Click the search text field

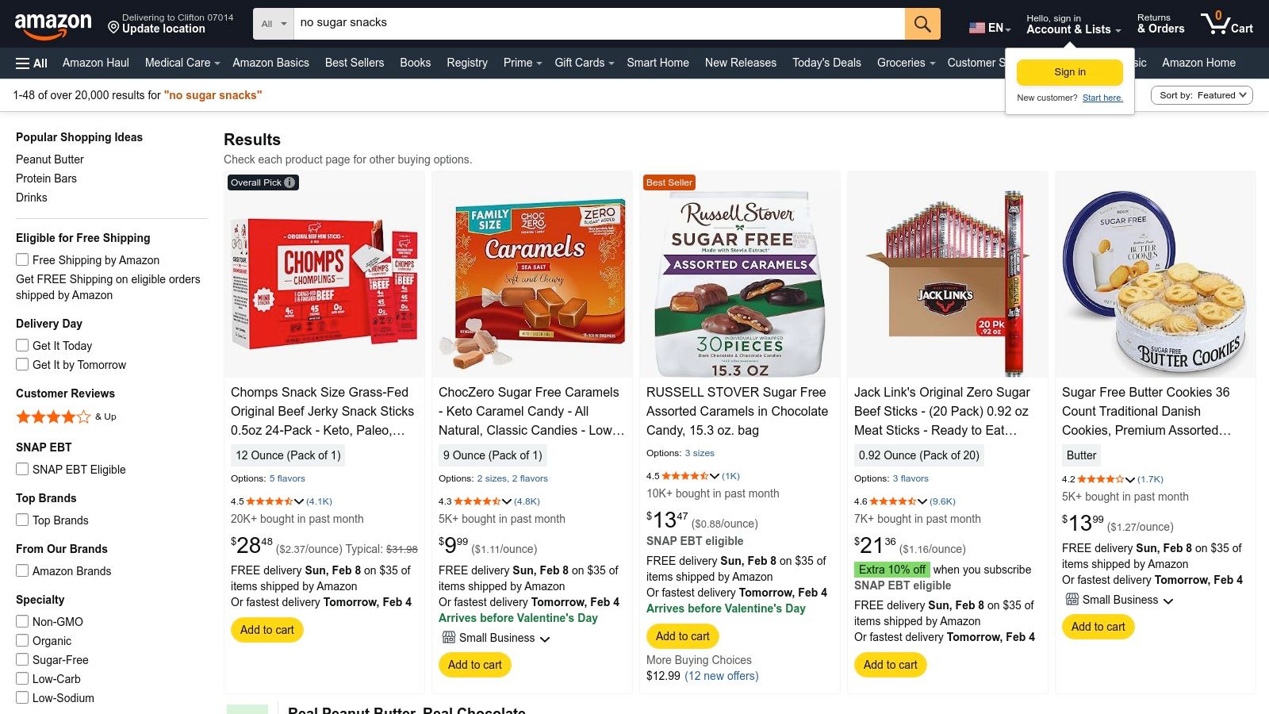point(599,23)
